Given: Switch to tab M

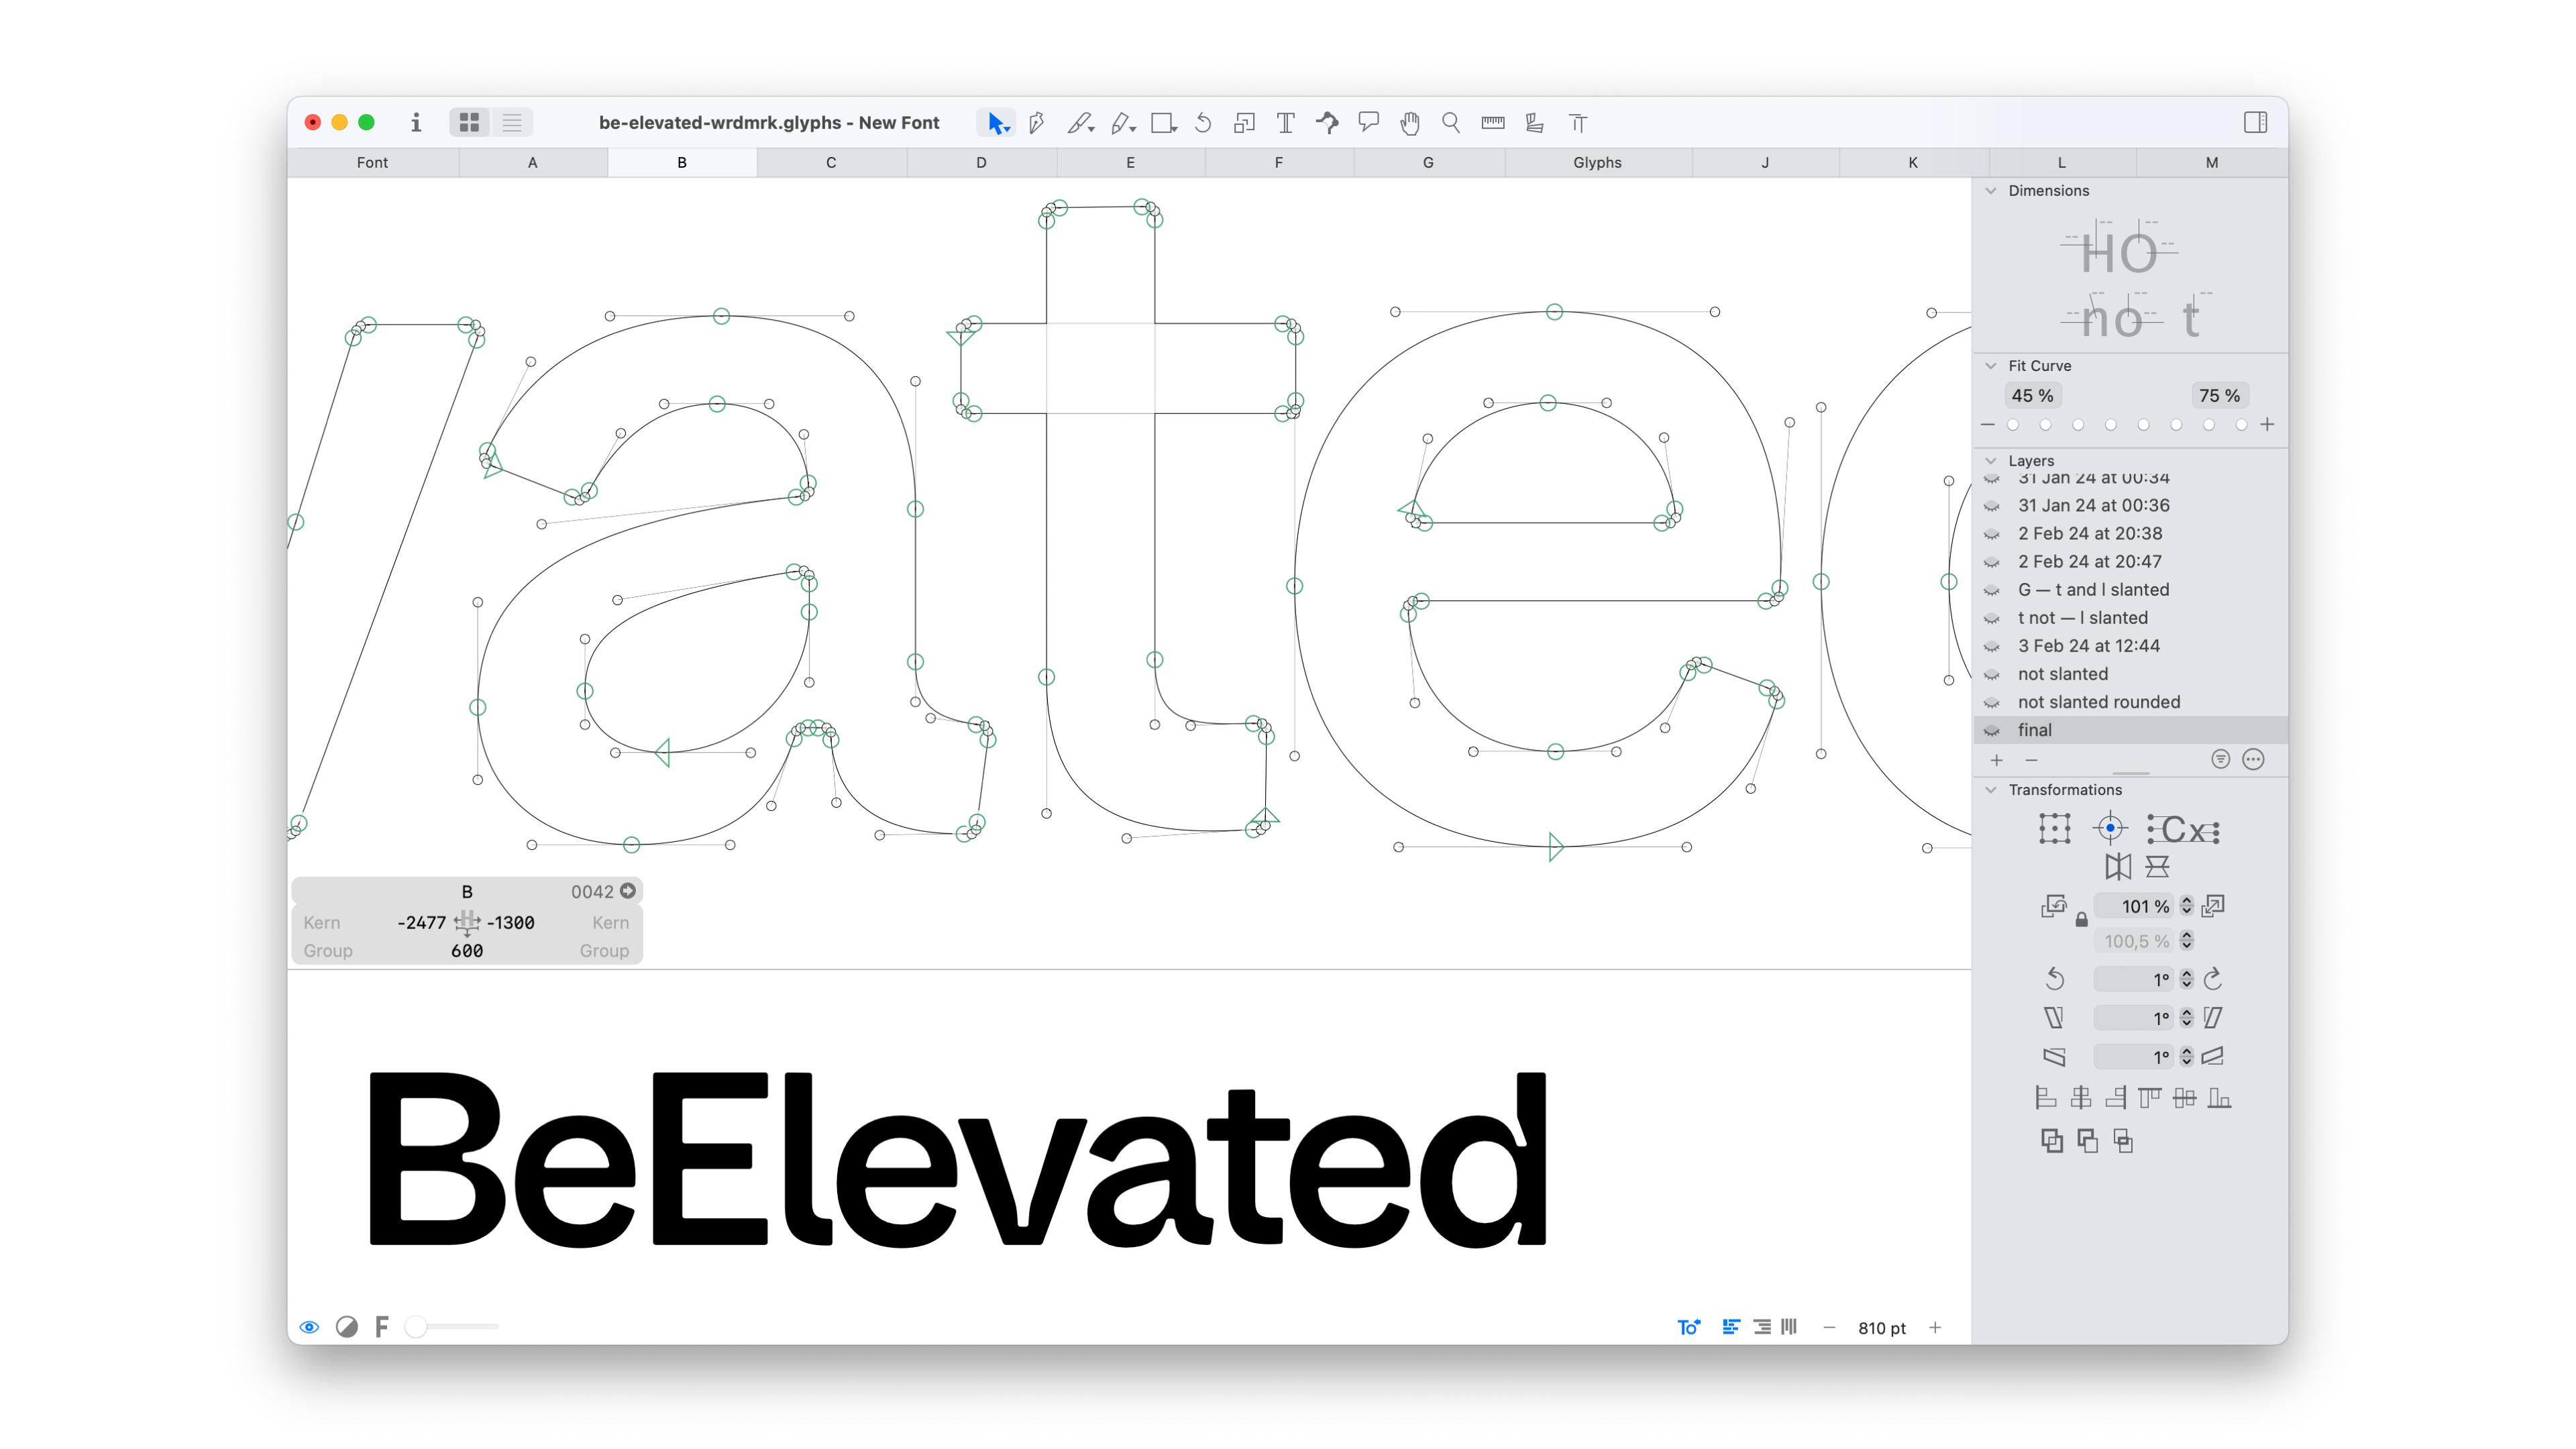Looking at the screenshot, I should coord(2212,162).
